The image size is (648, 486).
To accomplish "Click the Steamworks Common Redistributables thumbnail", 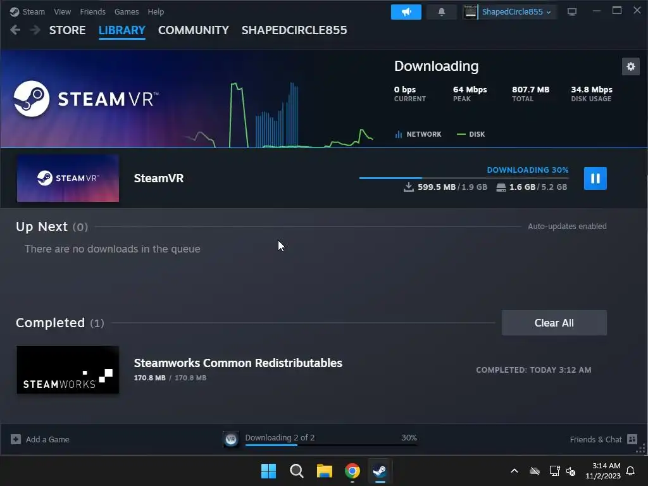I will 68,370.
